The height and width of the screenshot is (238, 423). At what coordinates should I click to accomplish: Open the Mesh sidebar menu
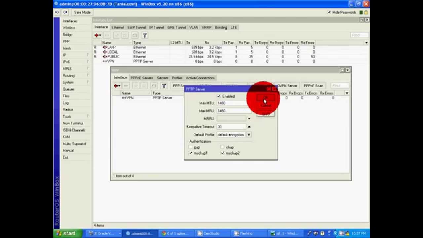coord(67,48)
